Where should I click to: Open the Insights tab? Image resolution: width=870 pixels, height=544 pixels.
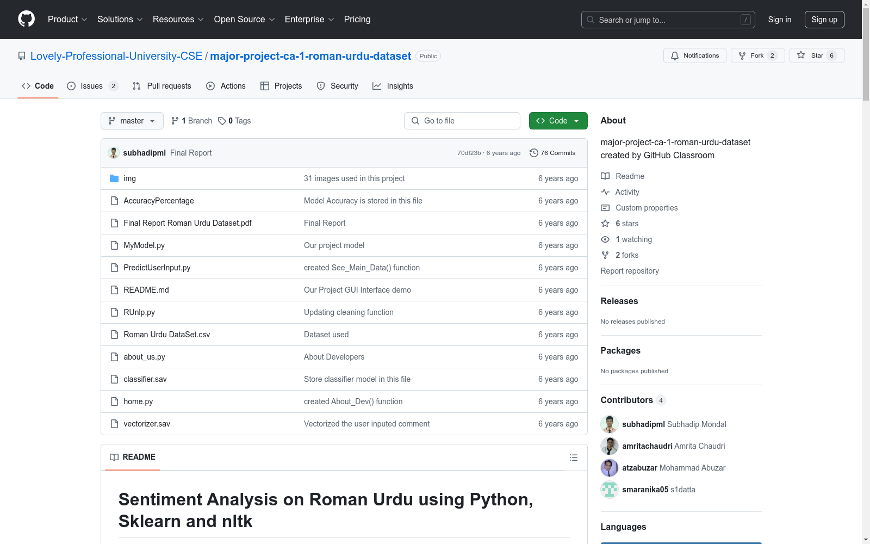click(x=393, y=86)
